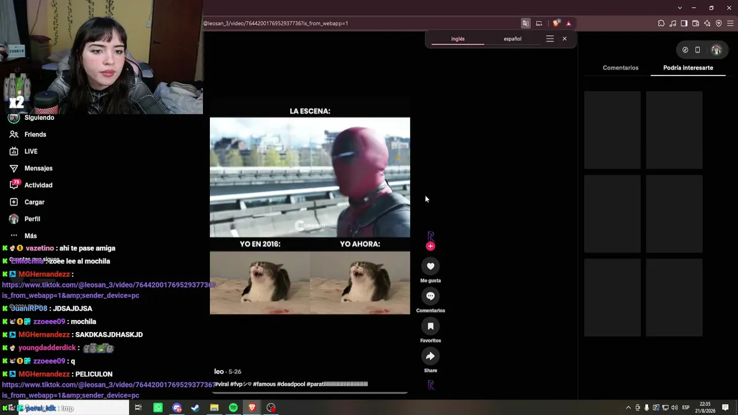The image size is (738, 415).
Task: Save the video with the Favoritos bookmark
Action: point(430,326)
